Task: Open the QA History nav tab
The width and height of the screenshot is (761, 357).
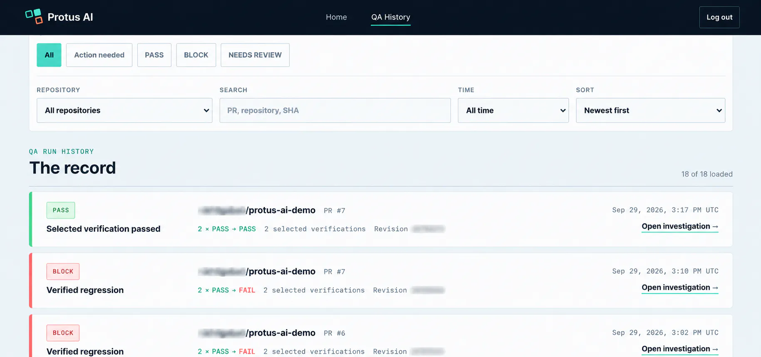Action: (x=391, y=17)
